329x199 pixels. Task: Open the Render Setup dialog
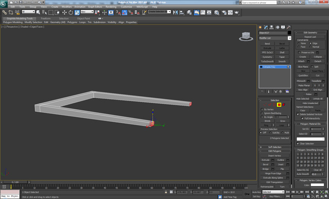(224, 12)
